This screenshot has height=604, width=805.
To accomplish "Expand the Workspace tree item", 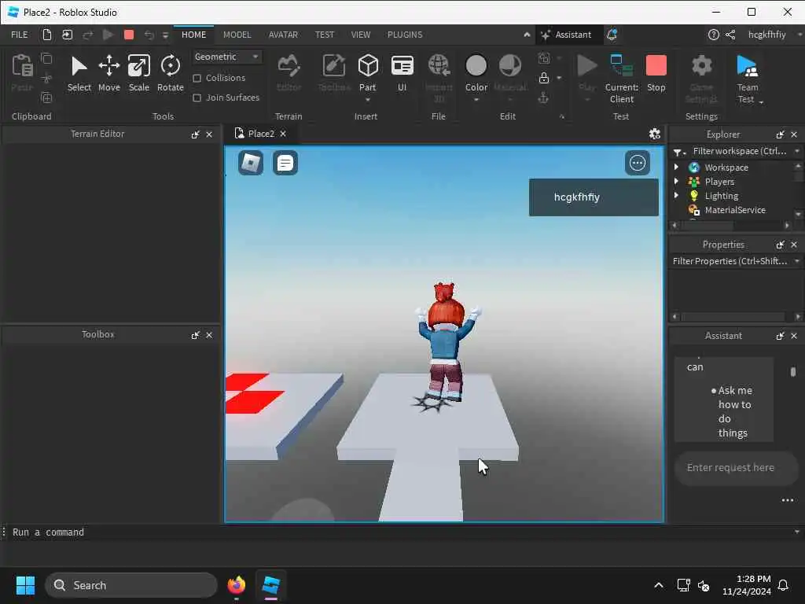I will pos(676,167).
